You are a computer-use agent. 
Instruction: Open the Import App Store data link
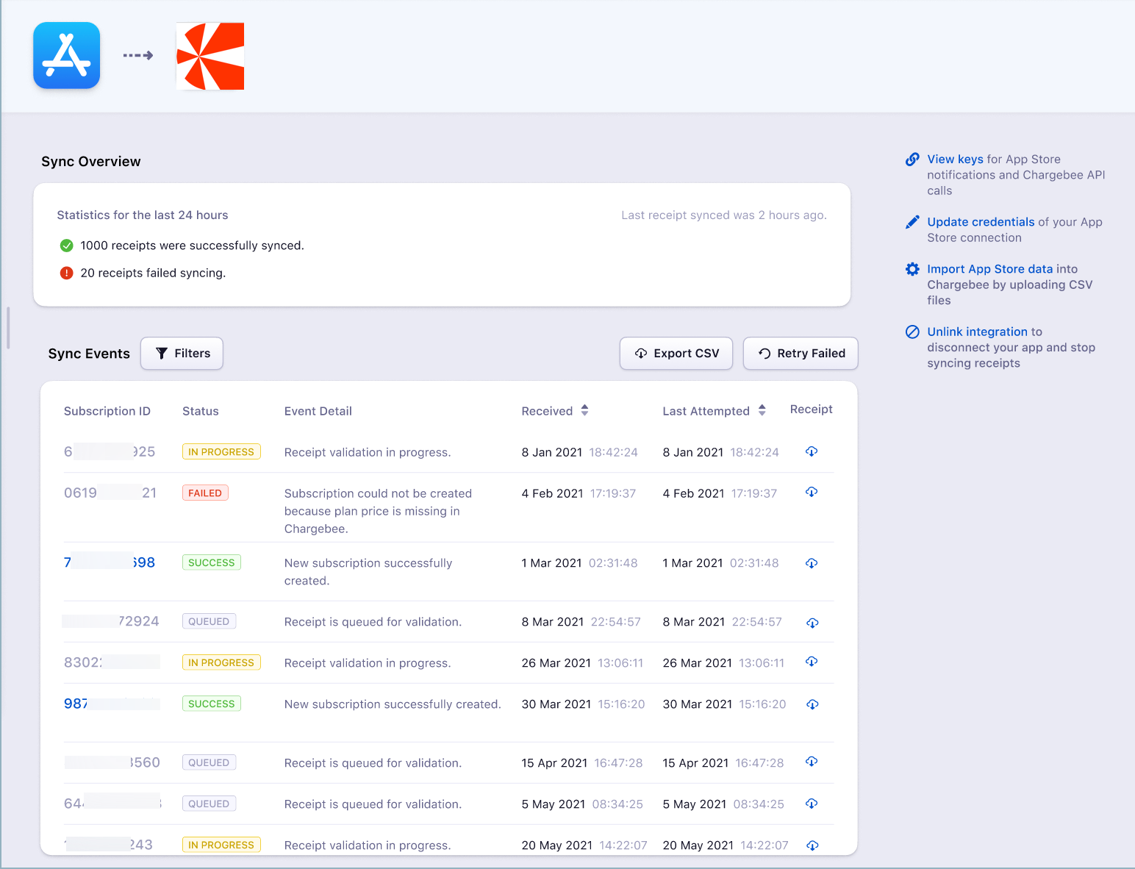(989, 269)
